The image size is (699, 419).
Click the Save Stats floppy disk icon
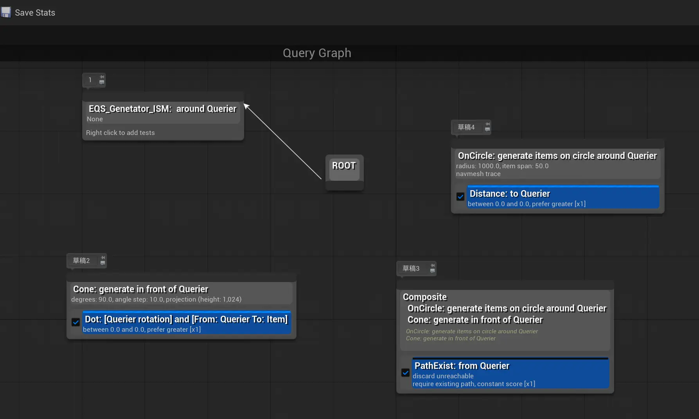6,13
